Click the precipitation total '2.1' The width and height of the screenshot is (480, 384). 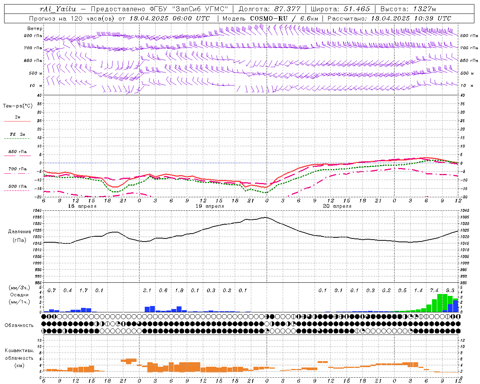[147, 290]
